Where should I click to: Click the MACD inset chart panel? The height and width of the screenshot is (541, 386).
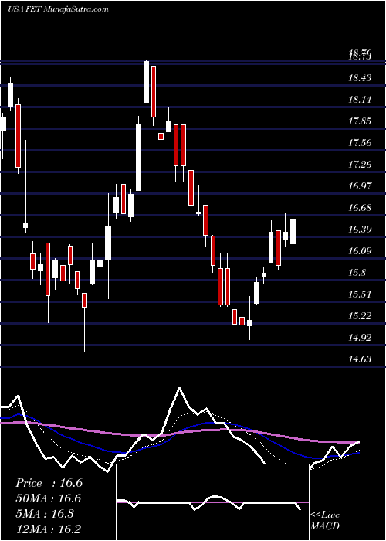coord(212,502)
